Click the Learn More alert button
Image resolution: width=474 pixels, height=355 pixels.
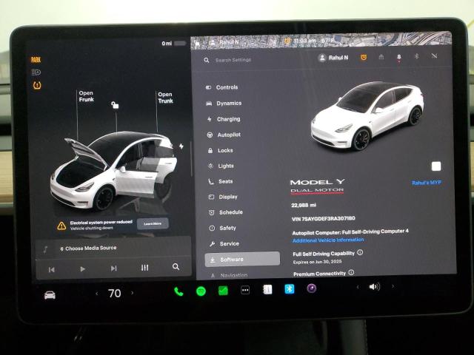click(153, 223)
